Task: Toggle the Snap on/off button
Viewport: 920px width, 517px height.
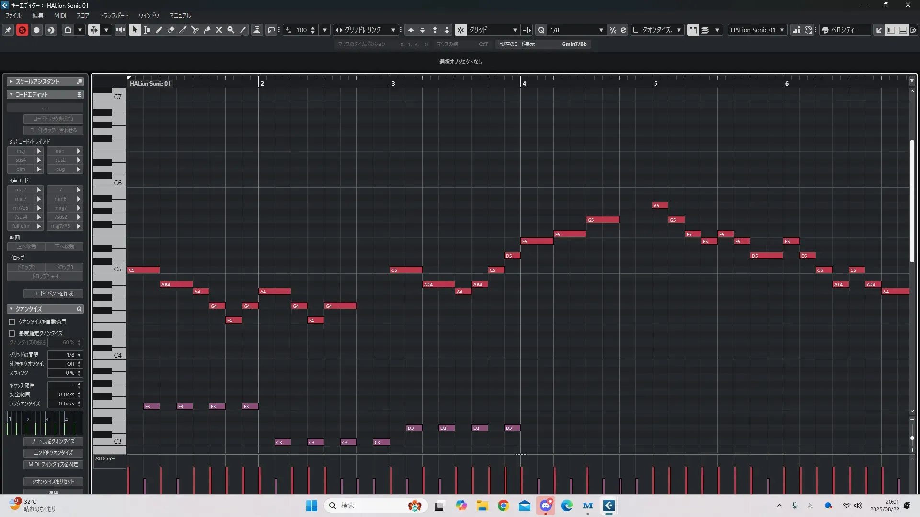Action: click(x=460, y=30)
